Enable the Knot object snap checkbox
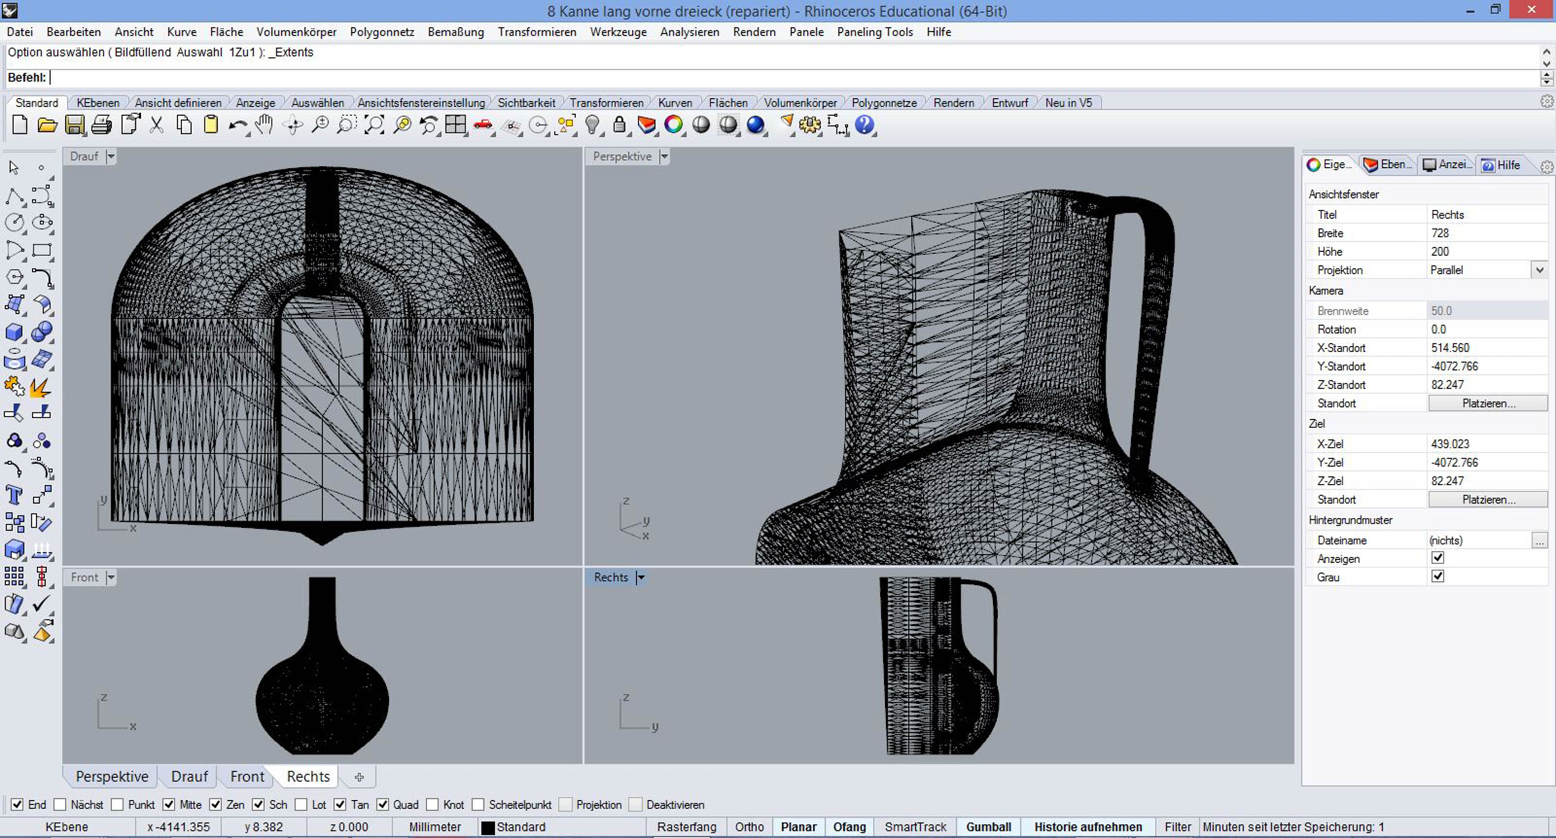The width and height of the screenshot is (1556, 838). 432,805
